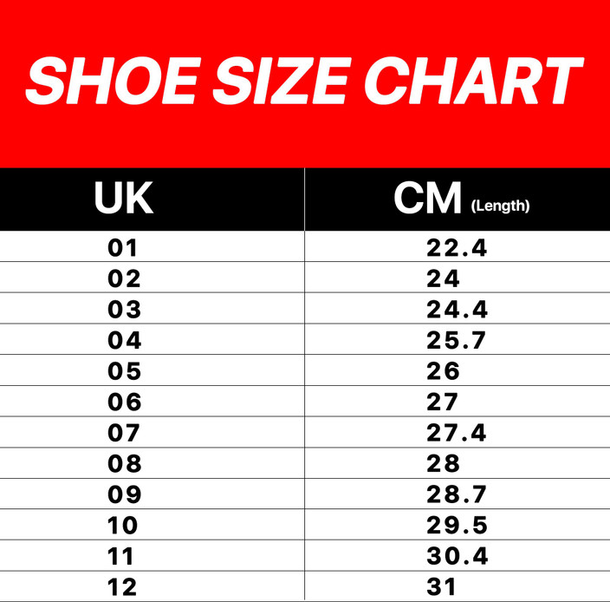Viewport: 610px width, 602px height.
Task: Select the 25.7 length value
Action: click(x=457, y=341)
